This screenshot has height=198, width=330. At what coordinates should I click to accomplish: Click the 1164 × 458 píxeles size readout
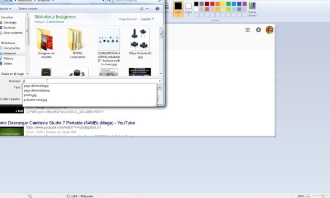[82, 196]
